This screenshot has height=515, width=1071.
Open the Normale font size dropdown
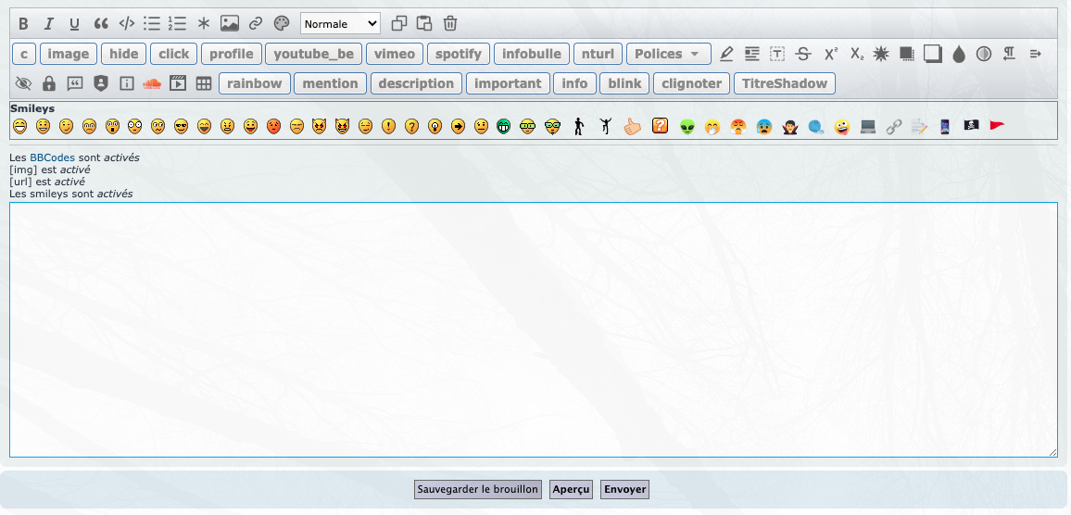(340, 24)
